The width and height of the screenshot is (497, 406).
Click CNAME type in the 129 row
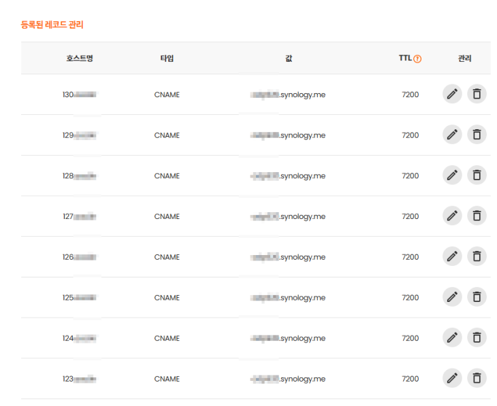point(167,135)
